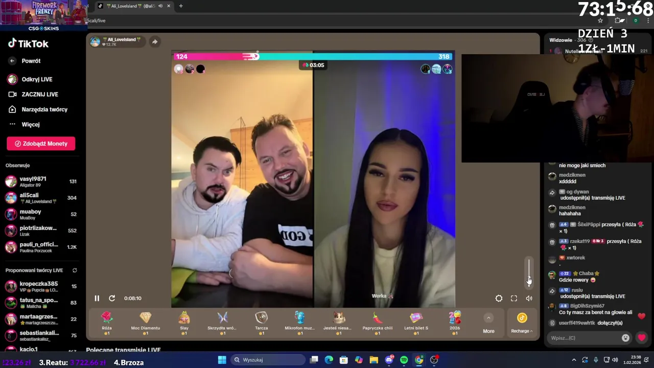The image size is (654, 368).
Task: Show hidden system tray icons
Action: coord(574,360)
